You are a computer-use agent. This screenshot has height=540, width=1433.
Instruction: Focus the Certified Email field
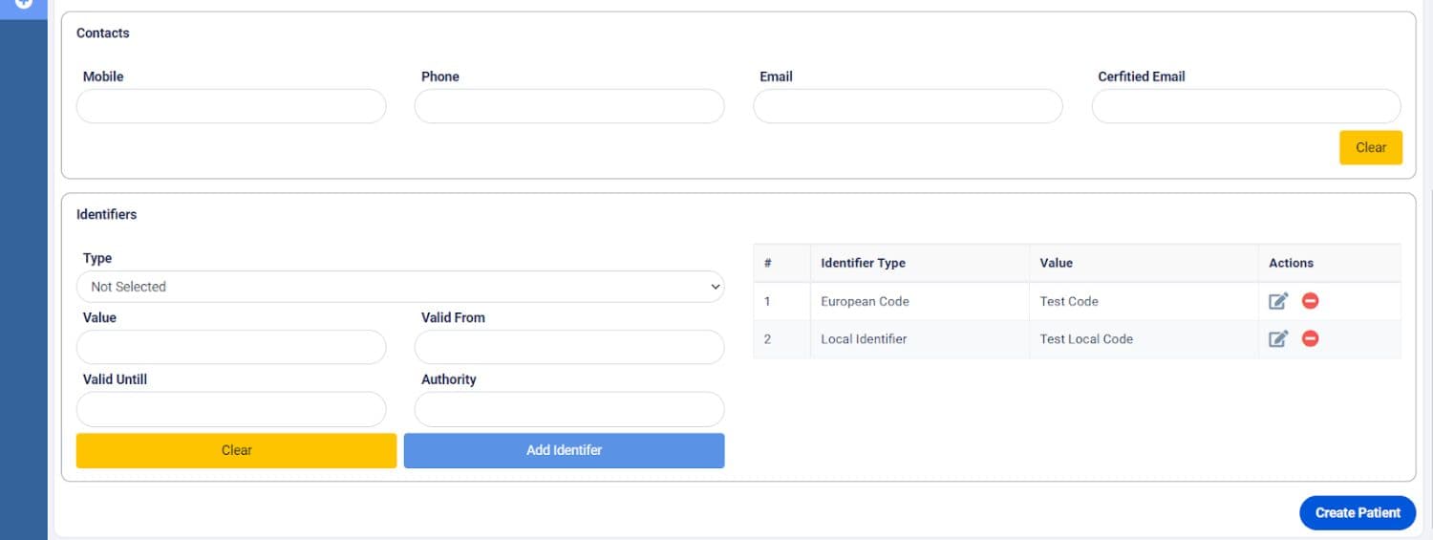pos(1246,106)
